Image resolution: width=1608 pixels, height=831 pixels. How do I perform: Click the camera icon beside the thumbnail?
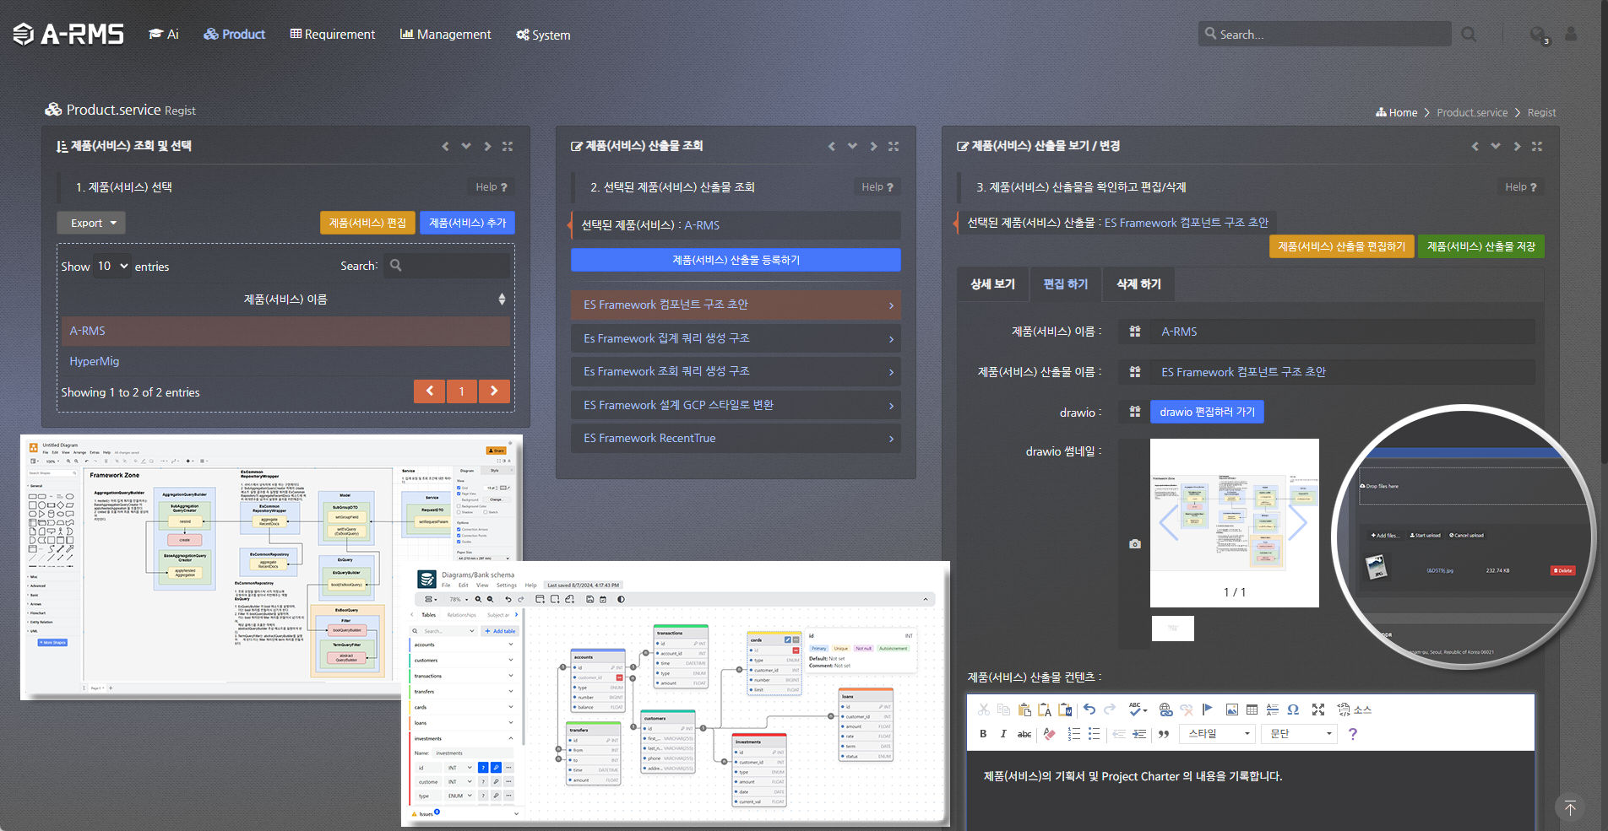coord(1135,544)
